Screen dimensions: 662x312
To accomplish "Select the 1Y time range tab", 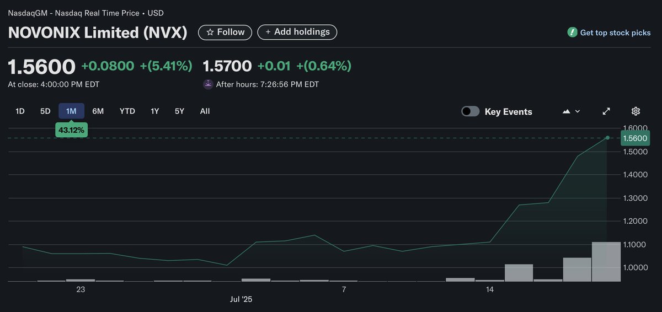I will click(x=155, y=111).
